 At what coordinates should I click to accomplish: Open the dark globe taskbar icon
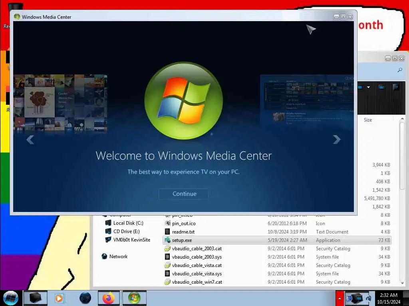pyautogui.click(x=85, y=298)
